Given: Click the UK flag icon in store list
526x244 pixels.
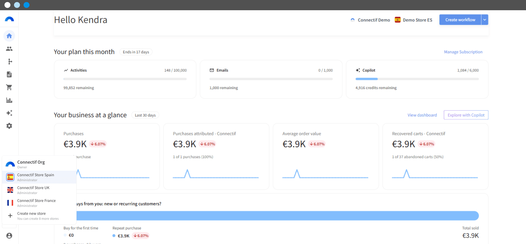Looking at the screenshot, I should [10, 190].
